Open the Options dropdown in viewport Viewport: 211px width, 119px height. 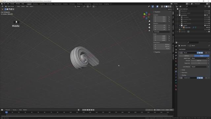[170, 9]
